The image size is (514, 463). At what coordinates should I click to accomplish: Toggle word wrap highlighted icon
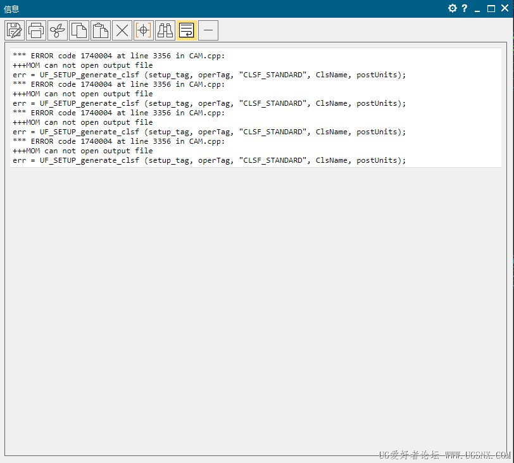[187, 30]
